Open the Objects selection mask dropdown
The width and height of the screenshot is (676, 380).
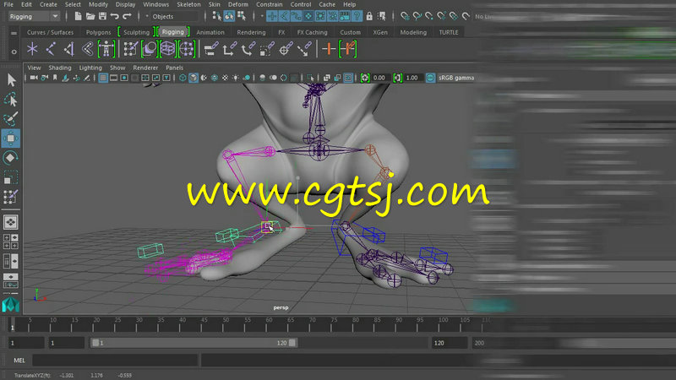click(x=172, y=16)
